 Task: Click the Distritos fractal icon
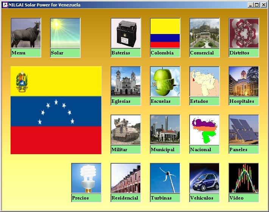point(244,33)
